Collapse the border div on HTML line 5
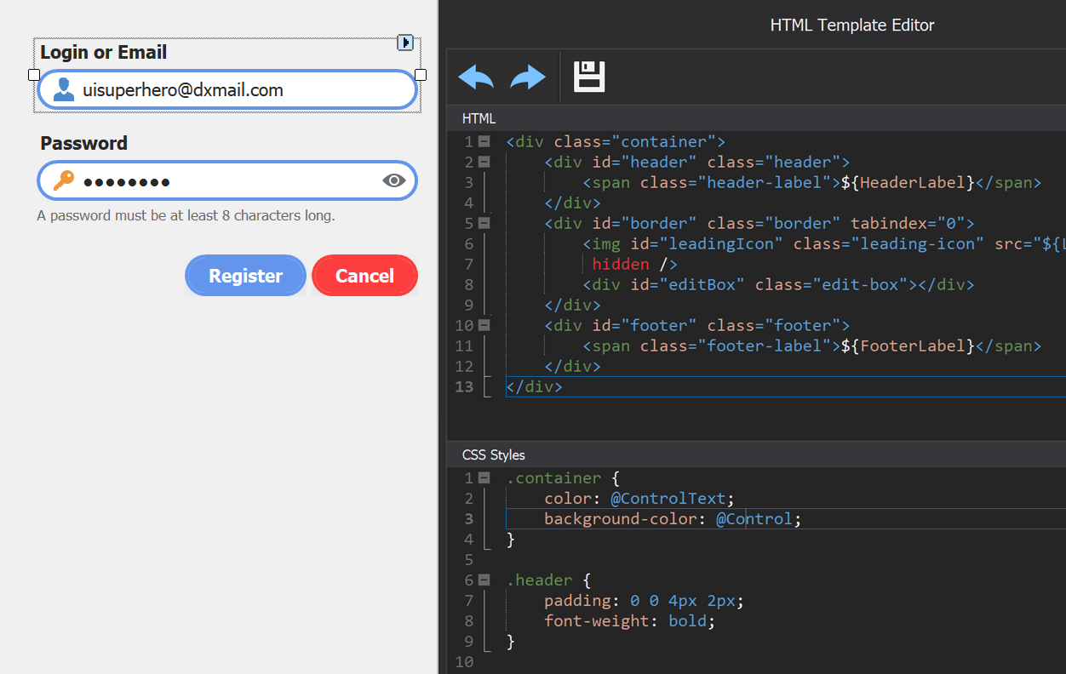The image size is (1066, 674). [484, 223]
